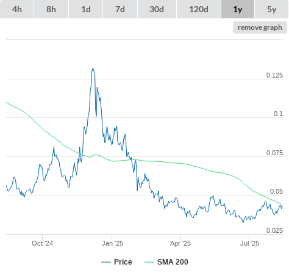Click the active 1y range tab

[238, 9]
